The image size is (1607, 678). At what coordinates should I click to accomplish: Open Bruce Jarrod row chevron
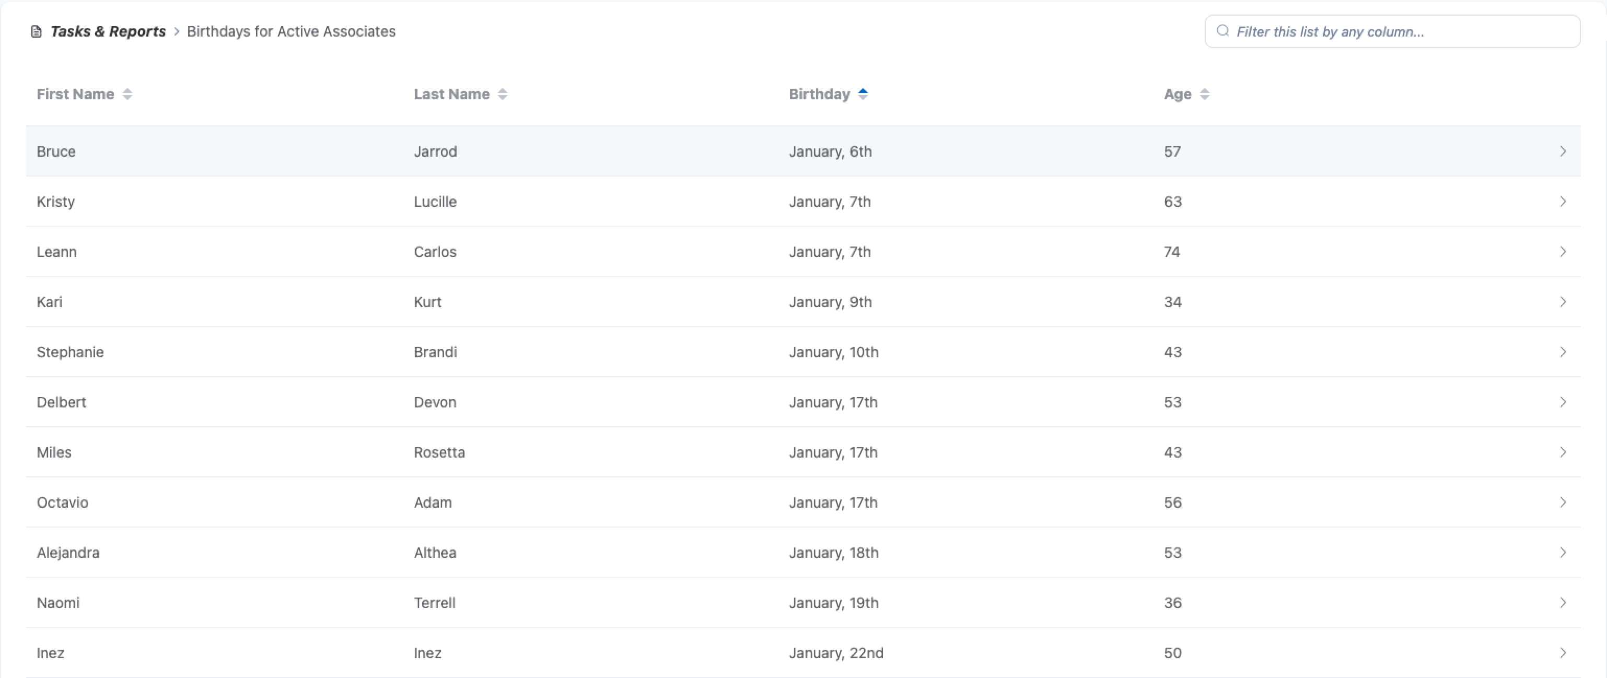coord(1563,151)
